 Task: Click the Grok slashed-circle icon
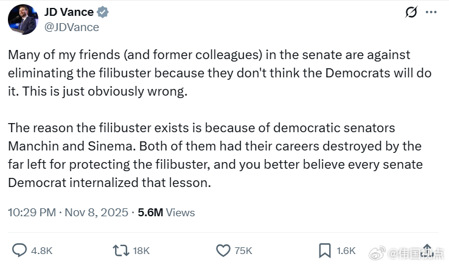pos(410,13)
